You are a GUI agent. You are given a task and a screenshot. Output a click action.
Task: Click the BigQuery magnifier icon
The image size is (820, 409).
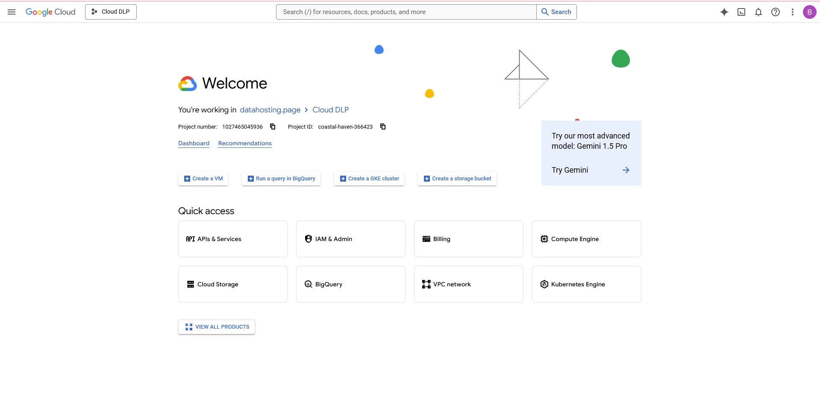pos(308,284)
